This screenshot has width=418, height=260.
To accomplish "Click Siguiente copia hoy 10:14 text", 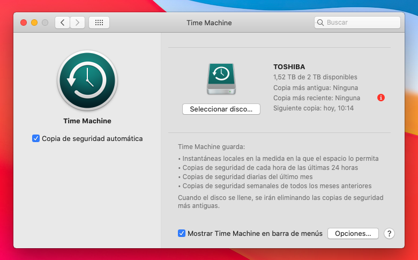I will 313,108.
